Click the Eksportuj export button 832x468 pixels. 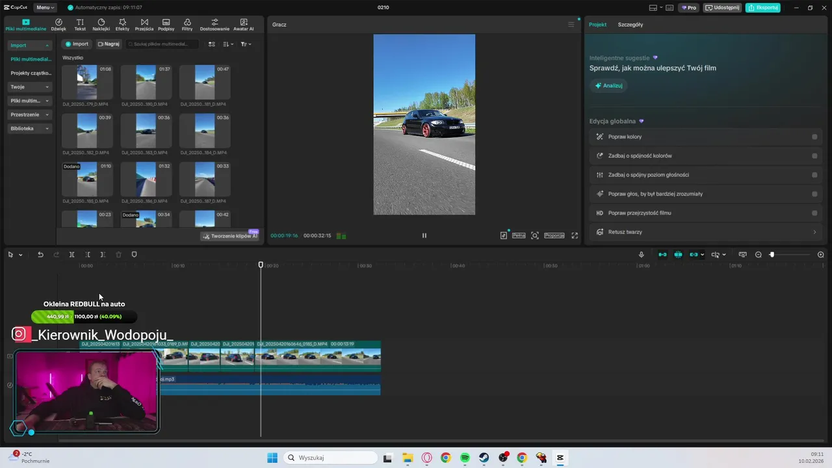click(x=762, y=8)
